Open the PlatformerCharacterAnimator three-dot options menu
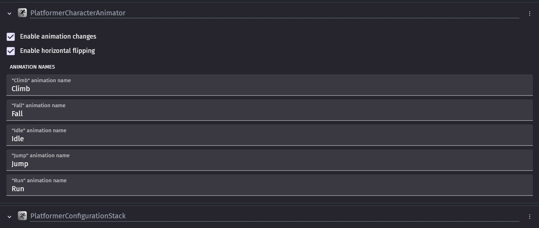This screenshot has width=539, height=228. tap(529, 14)
